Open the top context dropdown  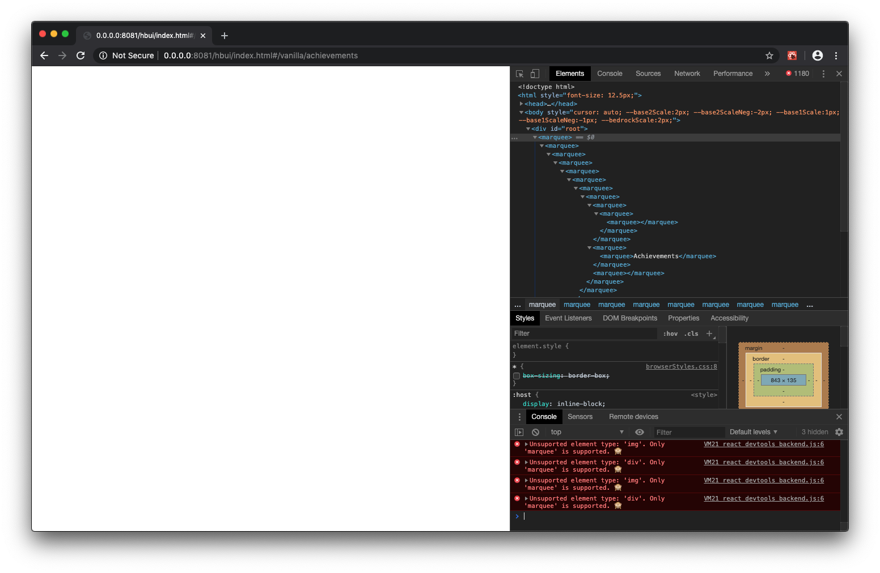[x=587, y=432]
